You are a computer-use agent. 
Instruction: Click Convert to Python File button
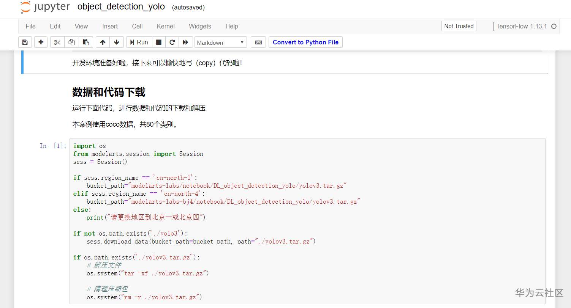point(305,42)
